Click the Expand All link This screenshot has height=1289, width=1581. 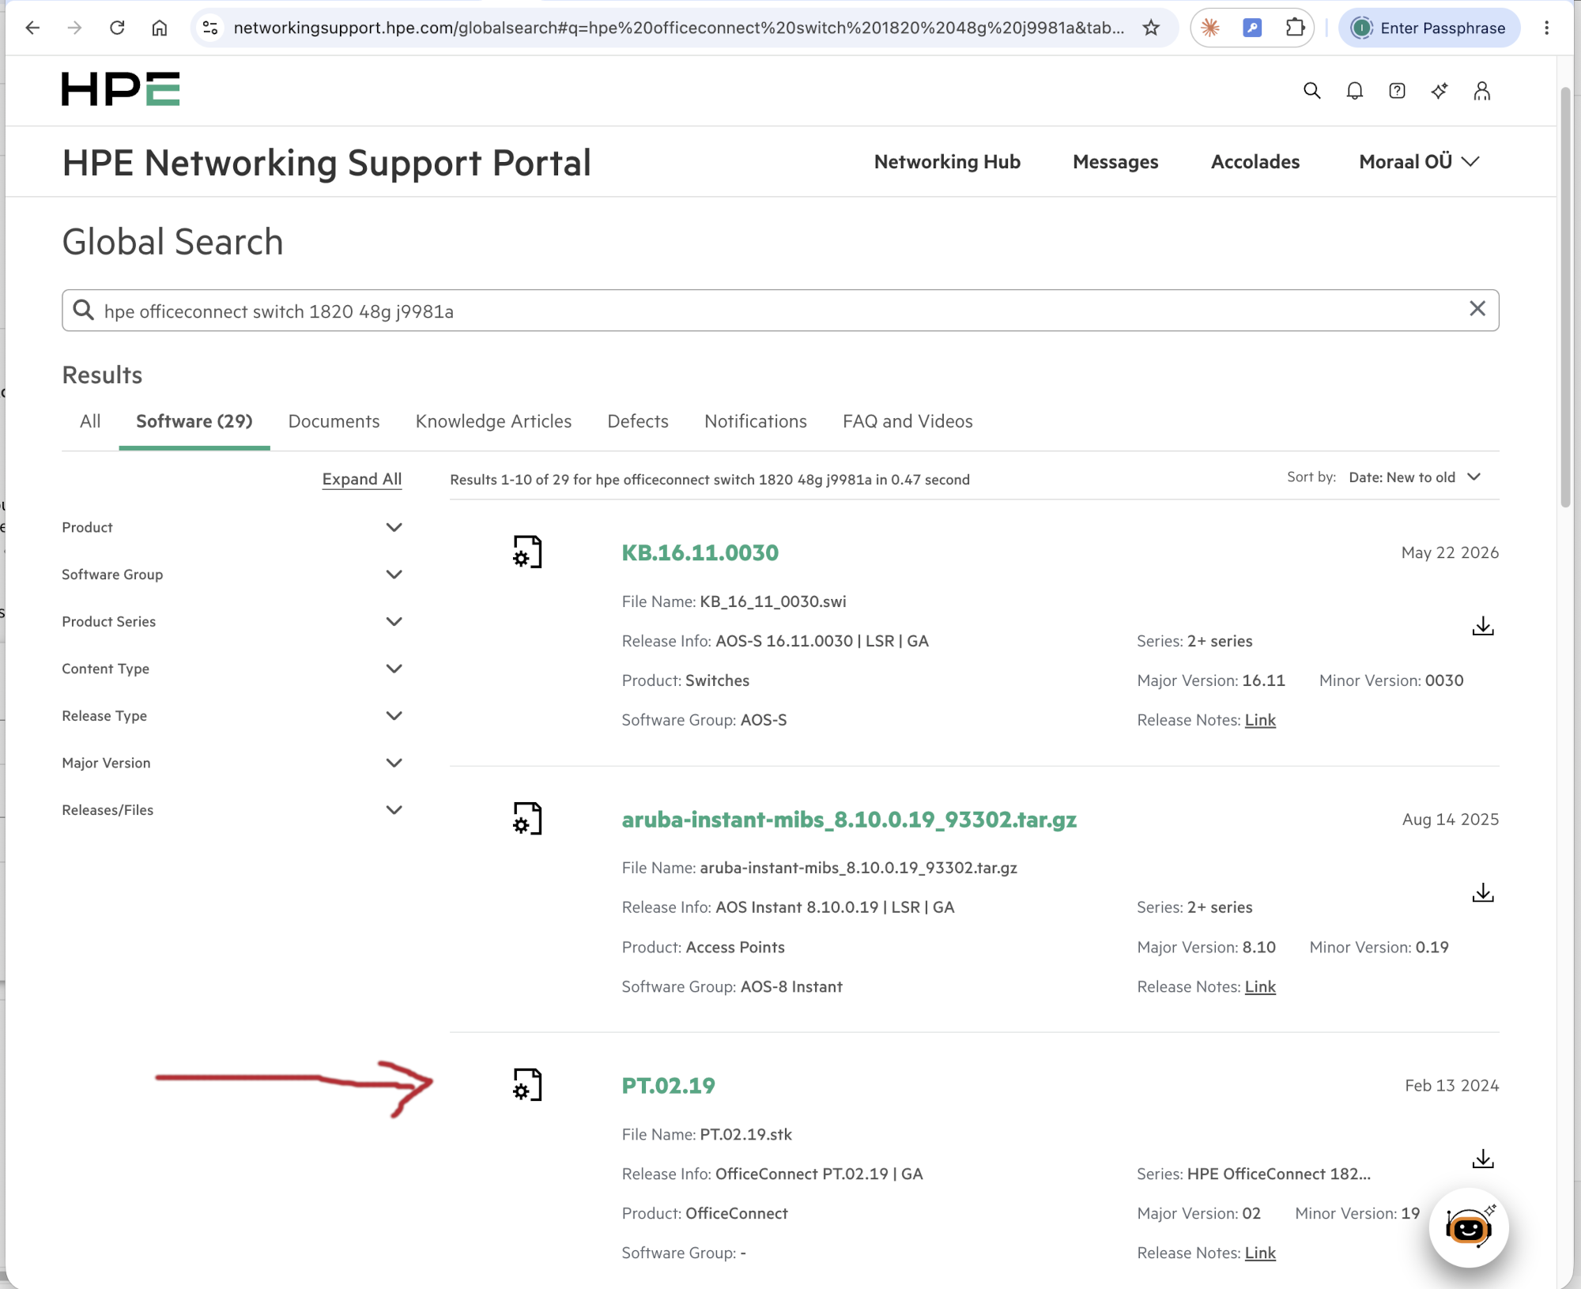(361, 479)
